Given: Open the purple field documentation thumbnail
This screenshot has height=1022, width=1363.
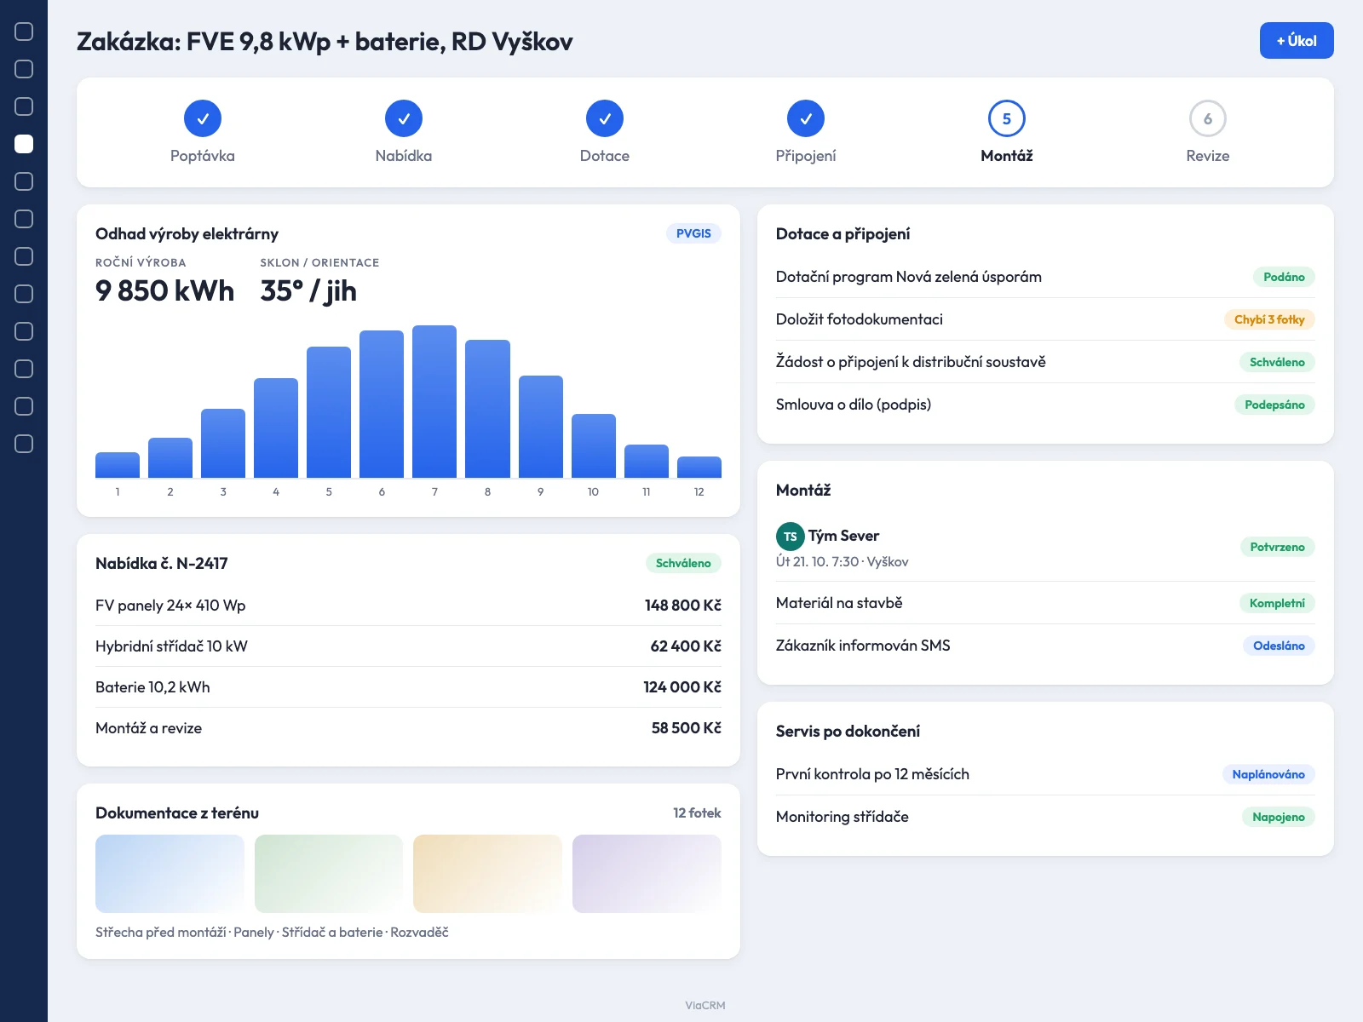Looking at the screenshot, I should click(x=647, y=874).
